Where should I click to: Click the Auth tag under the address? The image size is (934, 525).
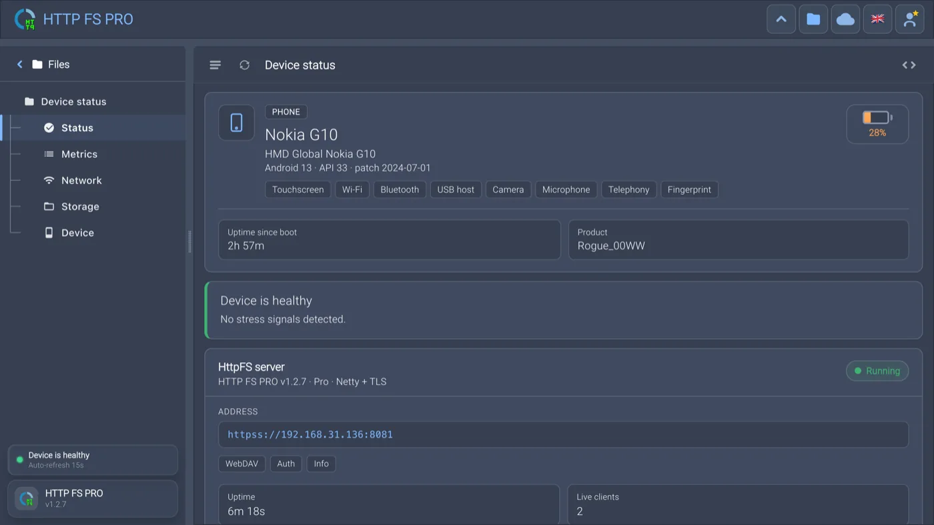tap(286, 464)
